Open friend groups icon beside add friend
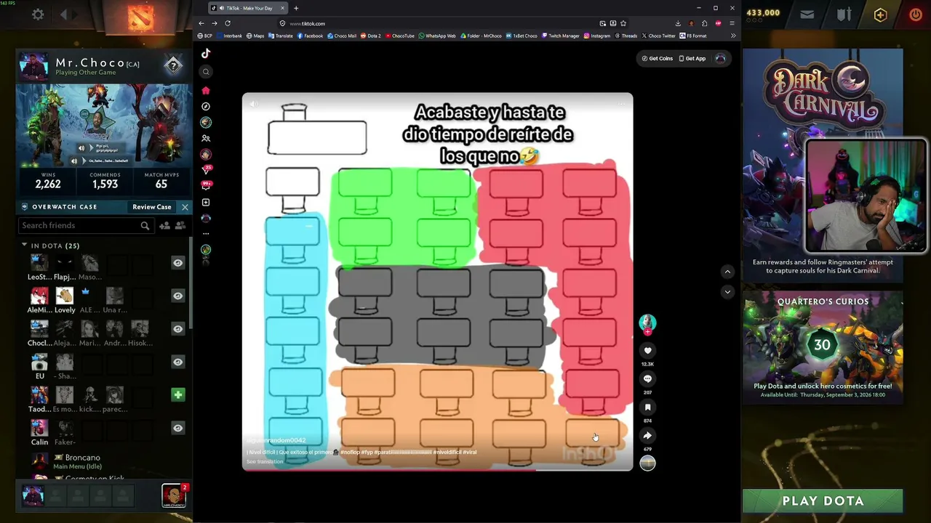The image size is (931, 523). click(x=180, y=226)
